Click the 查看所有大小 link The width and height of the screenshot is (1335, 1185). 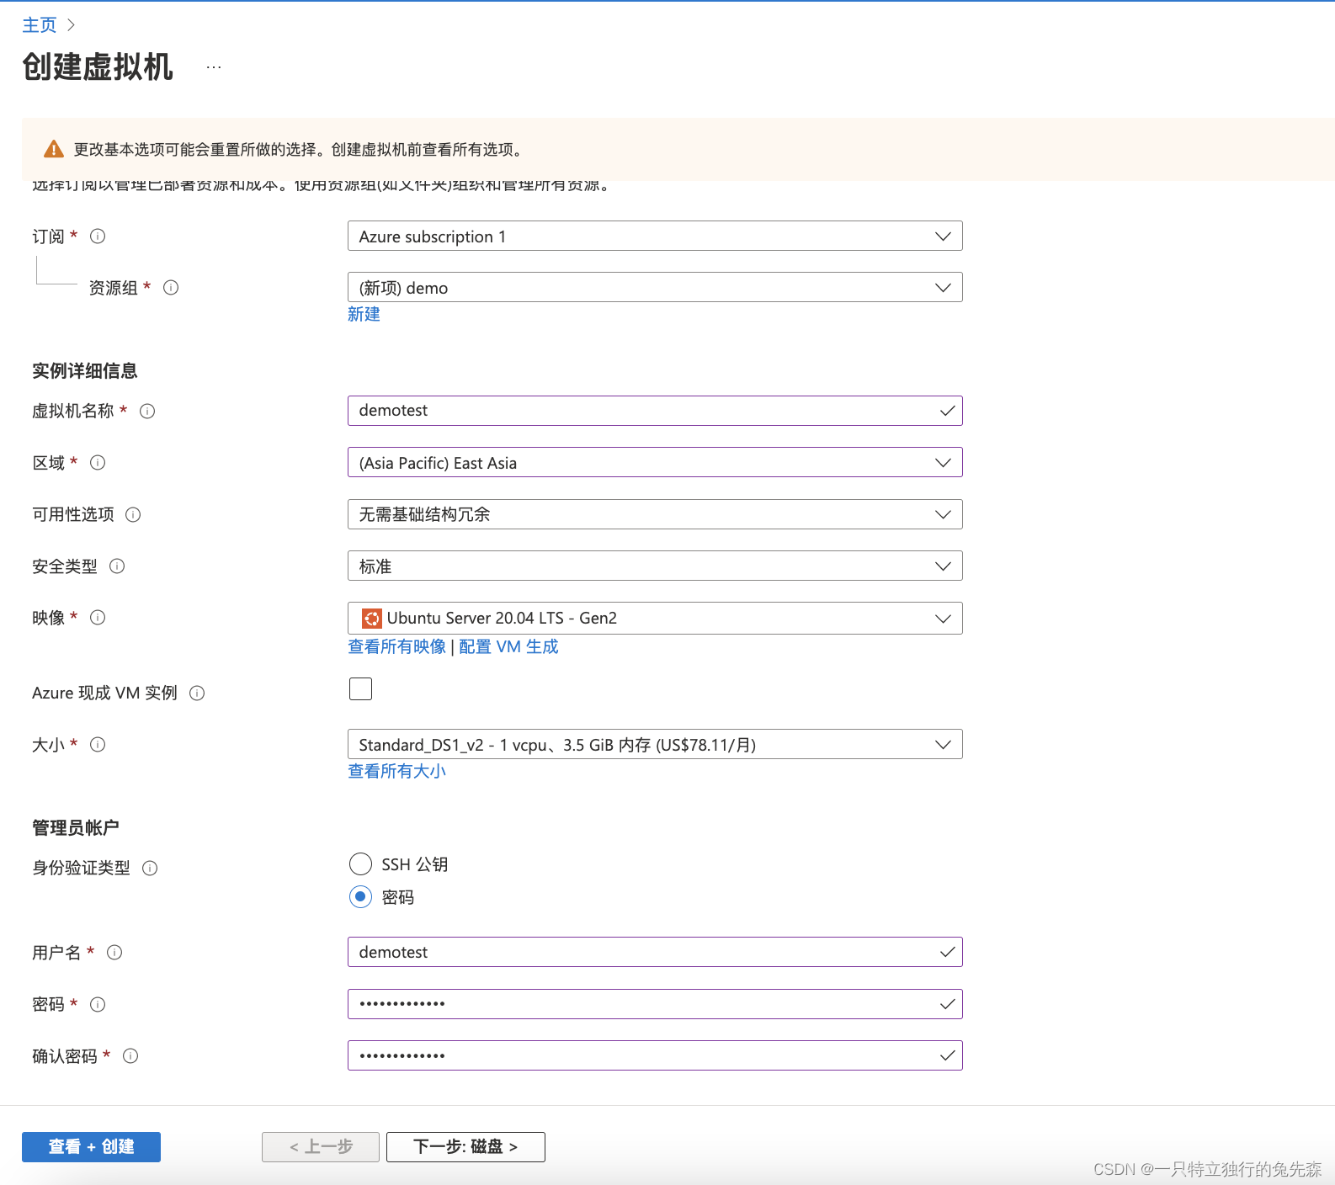(396, 771)
